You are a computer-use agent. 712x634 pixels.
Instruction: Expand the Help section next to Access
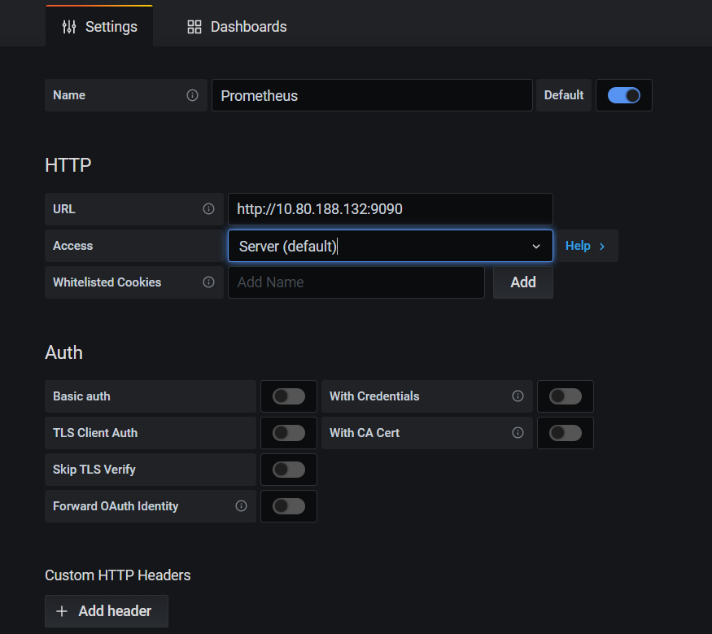point(585,246)
